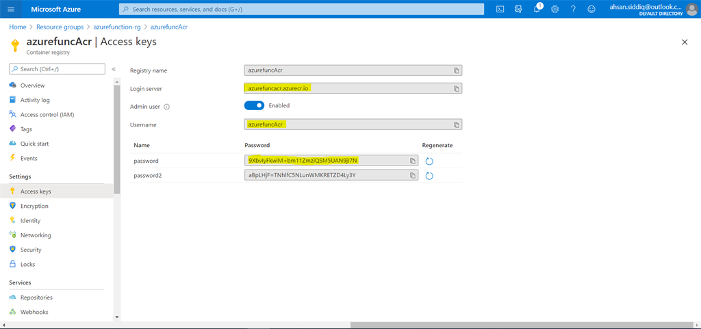Copy the Login server value
The height and width of the screenshot is (329, 701).
tap(457, 89)
